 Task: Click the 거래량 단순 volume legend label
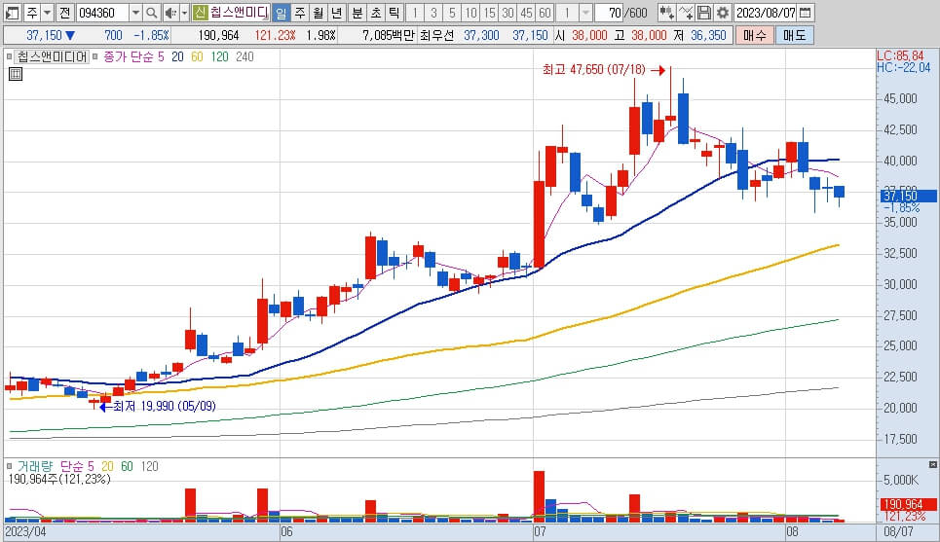coord(52,466)
